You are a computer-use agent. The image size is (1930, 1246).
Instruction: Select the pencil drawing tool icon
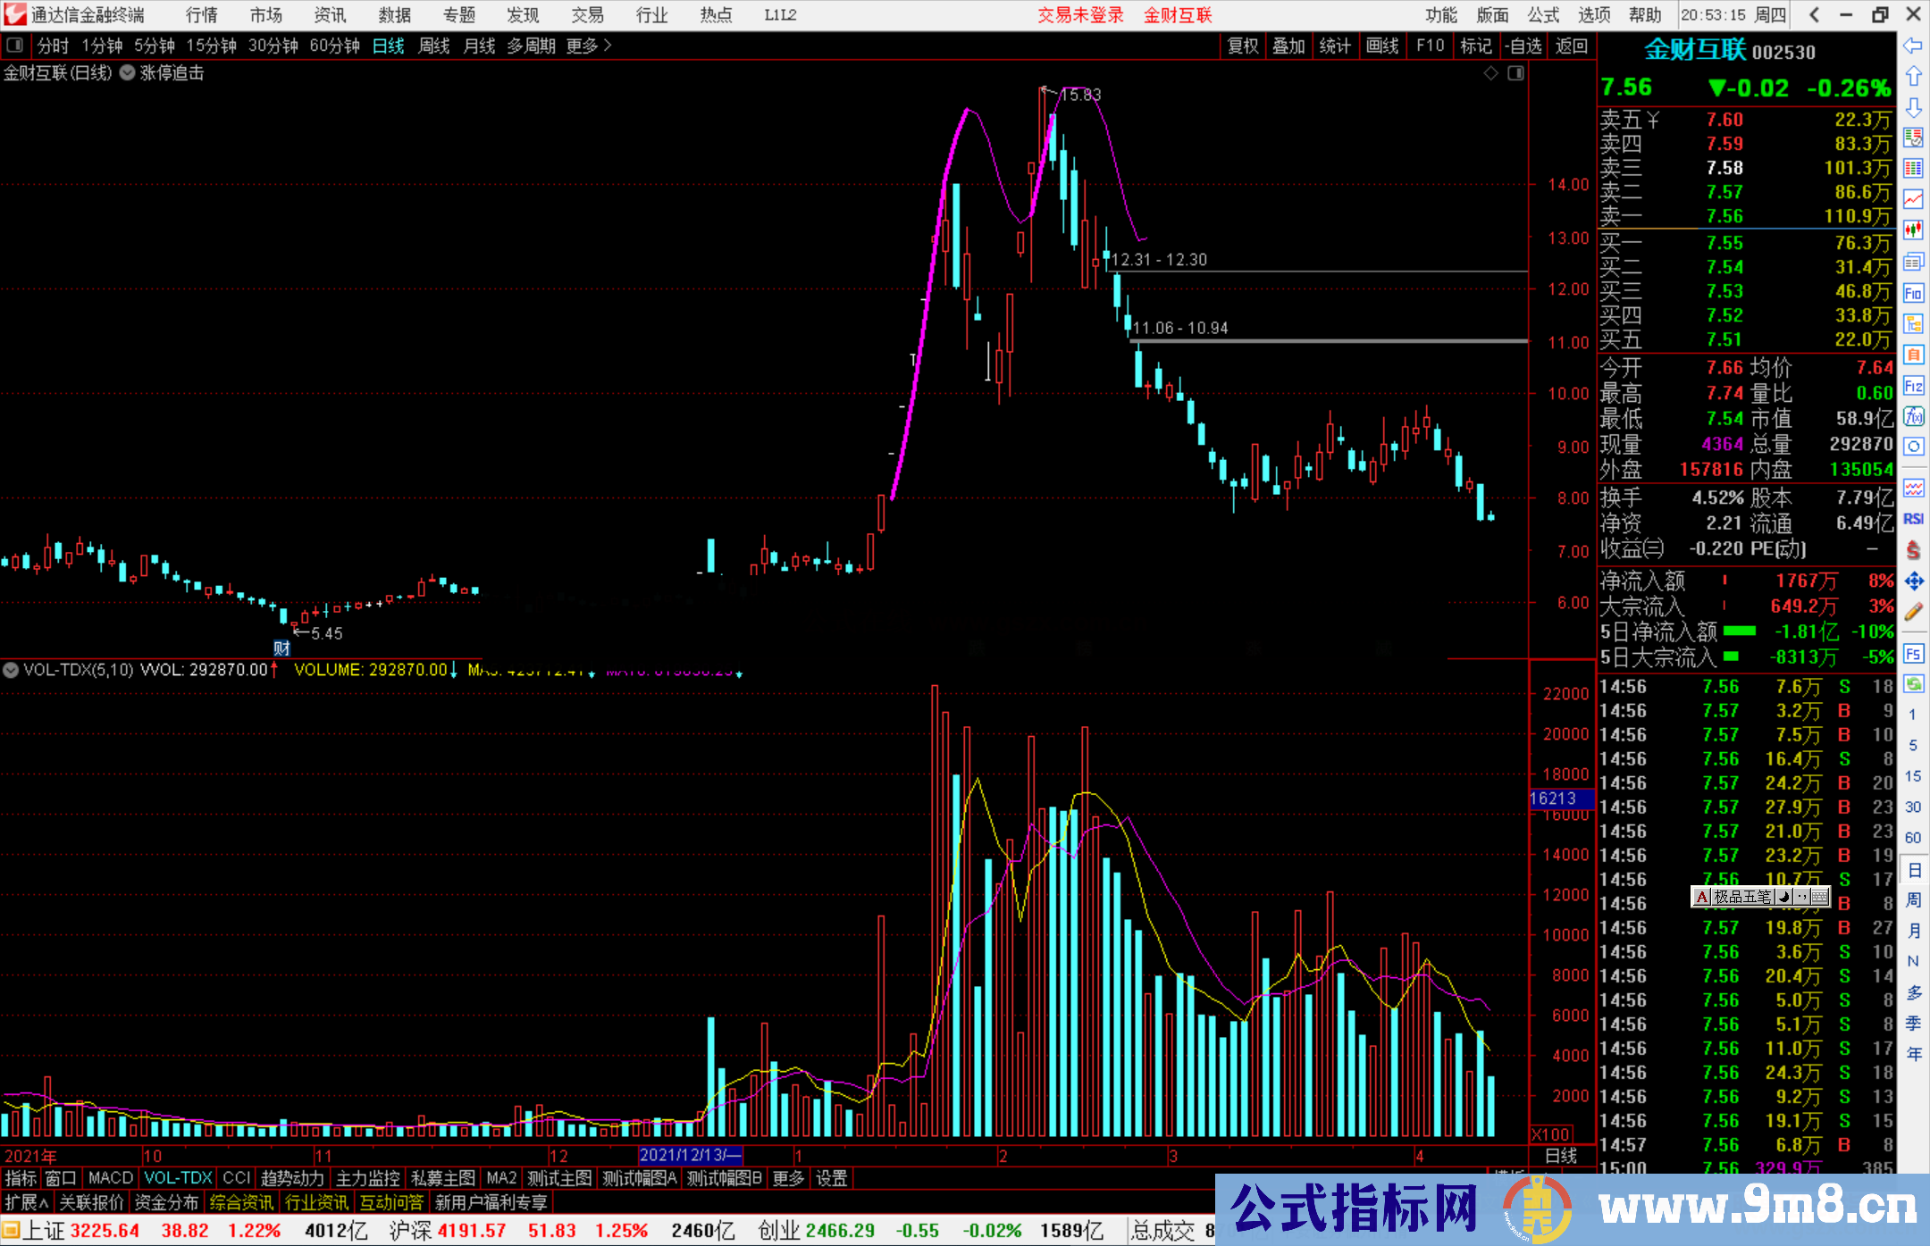(1913, 612)
